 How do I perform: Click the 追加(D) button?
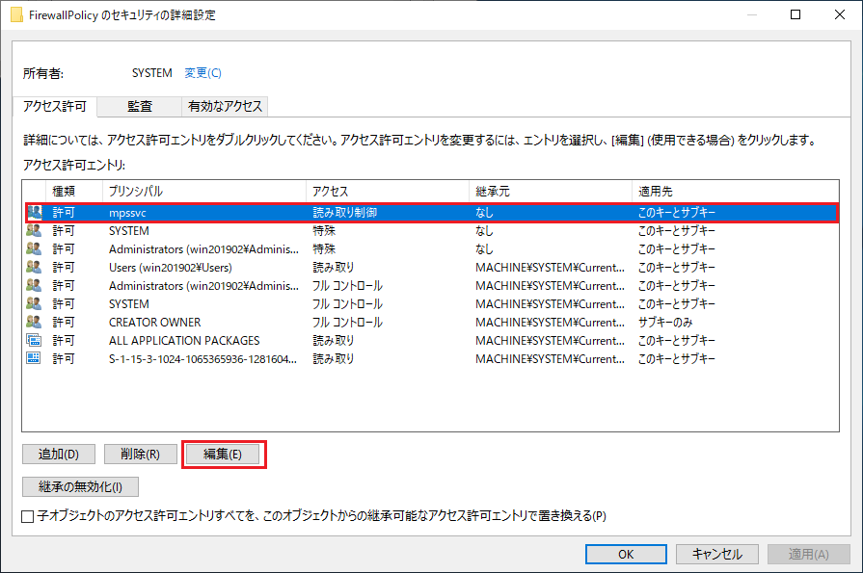(59, 455)
